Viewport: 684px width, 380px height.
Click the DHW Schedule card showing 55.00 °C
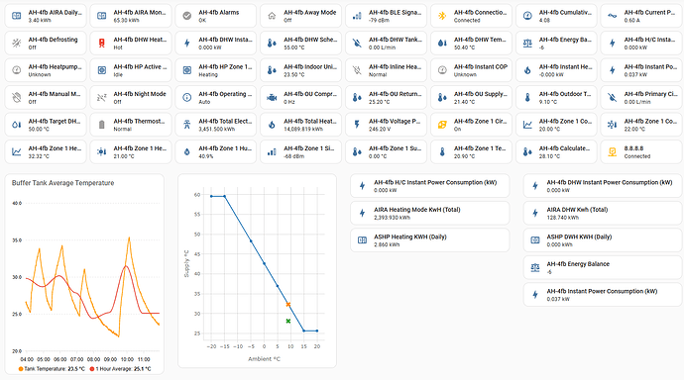tap(301, 43)
